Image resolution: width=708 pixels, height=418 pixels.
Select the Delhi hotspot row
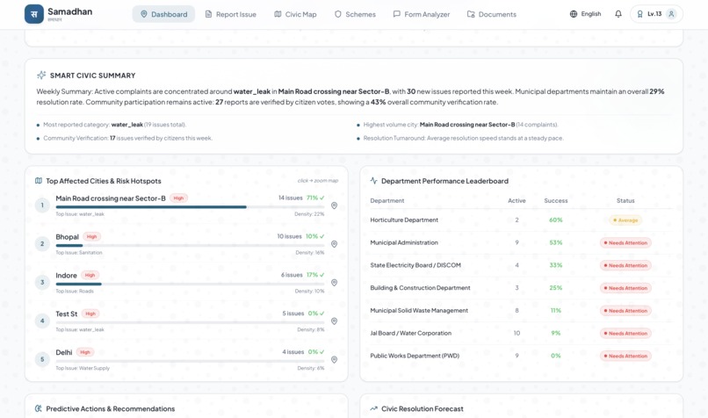tap(186, 360)
